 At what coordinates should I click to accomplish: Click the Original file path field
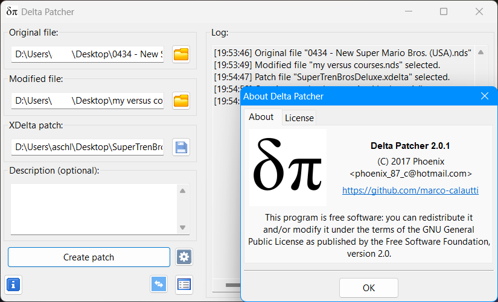point(88,55)
